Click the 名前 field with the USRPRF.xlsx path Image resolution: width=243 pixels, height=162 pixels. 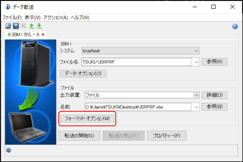(x=138, y=107)
